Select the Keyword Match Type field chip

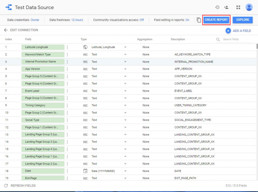click(x=43, y=55)
